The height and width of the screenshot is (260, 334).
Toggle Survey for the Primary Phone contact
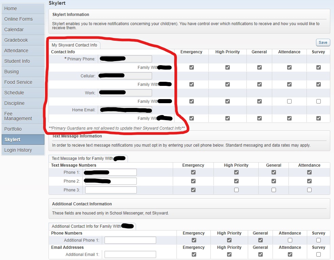318,67
